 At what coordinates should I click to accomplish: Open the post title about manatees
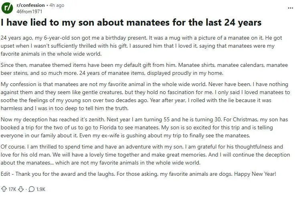(x=131, y=22)
